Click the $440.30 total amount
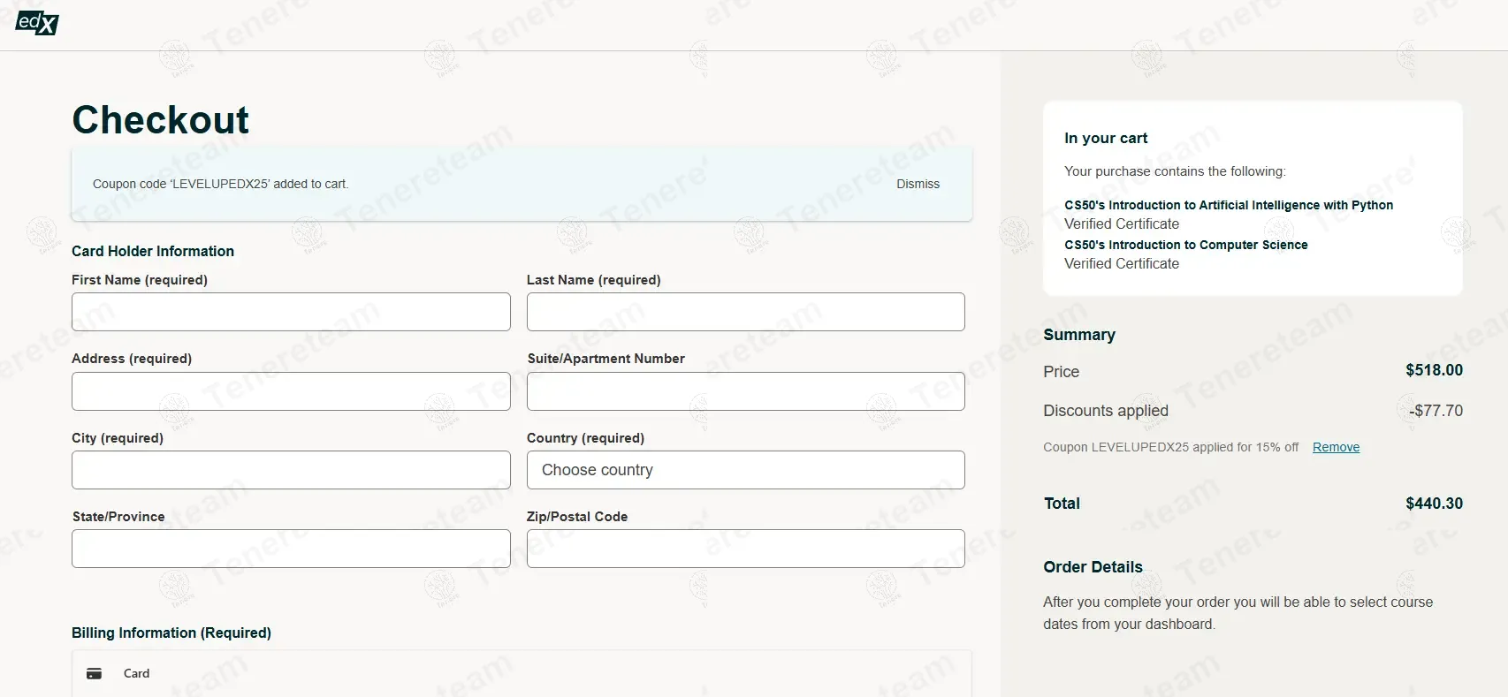Image resolution: width=1508 pixels, height=697 pixels. 1434,504
